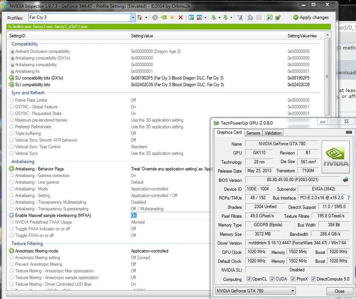Click the import profile icon
Image resolution: width=356 pixels, height=299 pixels.
[225, 17]
